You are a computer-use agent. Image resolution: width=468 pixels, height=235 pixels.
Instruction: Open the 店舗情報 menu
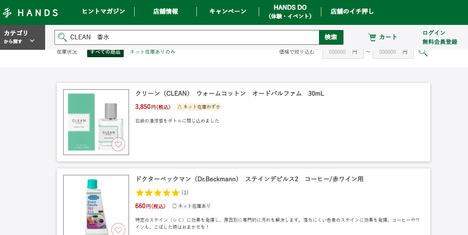[x=166, y=11]
